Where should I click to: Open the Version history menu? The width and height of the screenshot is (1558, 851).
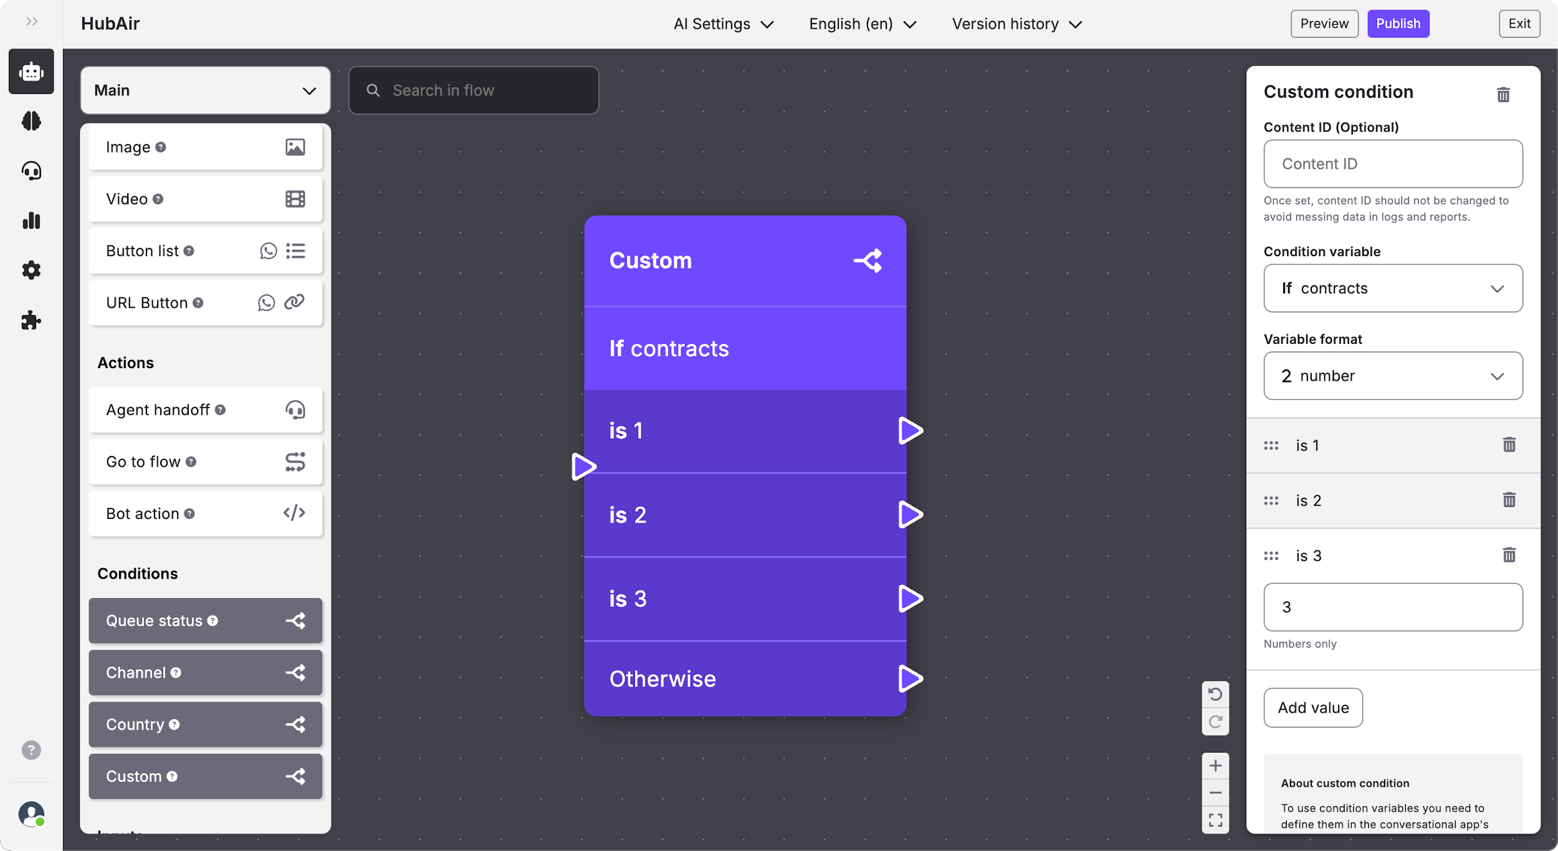1016,24
